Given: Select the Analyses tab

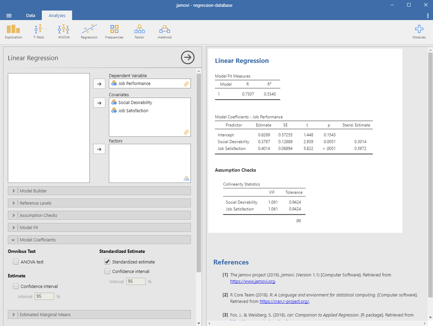Looking at the screenshot, I should (57, 15).
